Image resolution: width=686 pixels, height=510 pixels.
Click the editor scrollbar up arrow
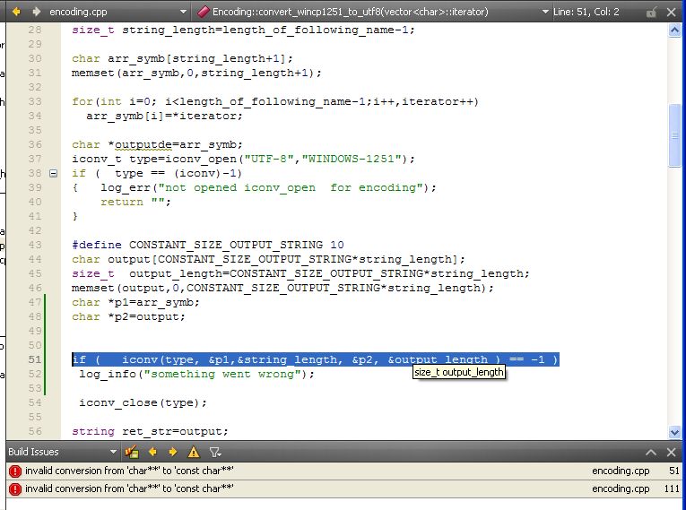[674, 30]
